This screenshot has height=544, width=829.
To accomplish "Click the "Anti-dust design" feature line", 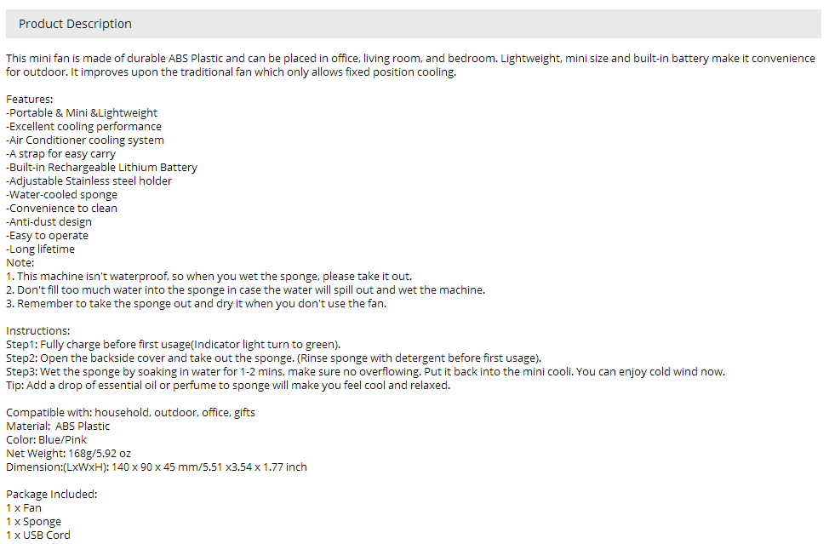I will (x=49, y=222).
